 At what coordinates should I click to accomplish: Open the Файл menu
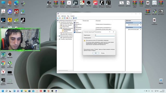[x=59, y=16]
